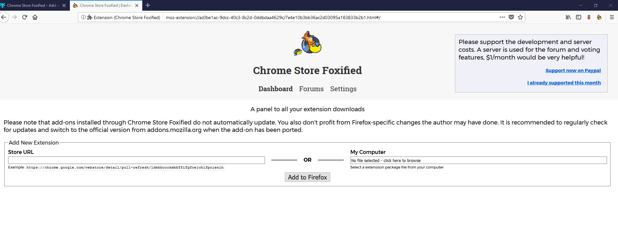The width and height of the screenshot is (618, 227).
Task: Click I already supported this month
Action: coord(564,83)
